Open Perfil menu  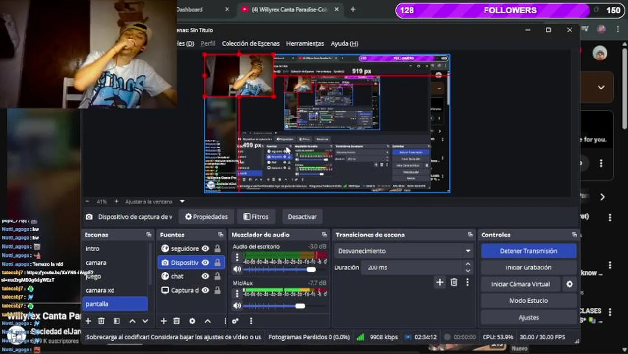(x=208, y=43)
